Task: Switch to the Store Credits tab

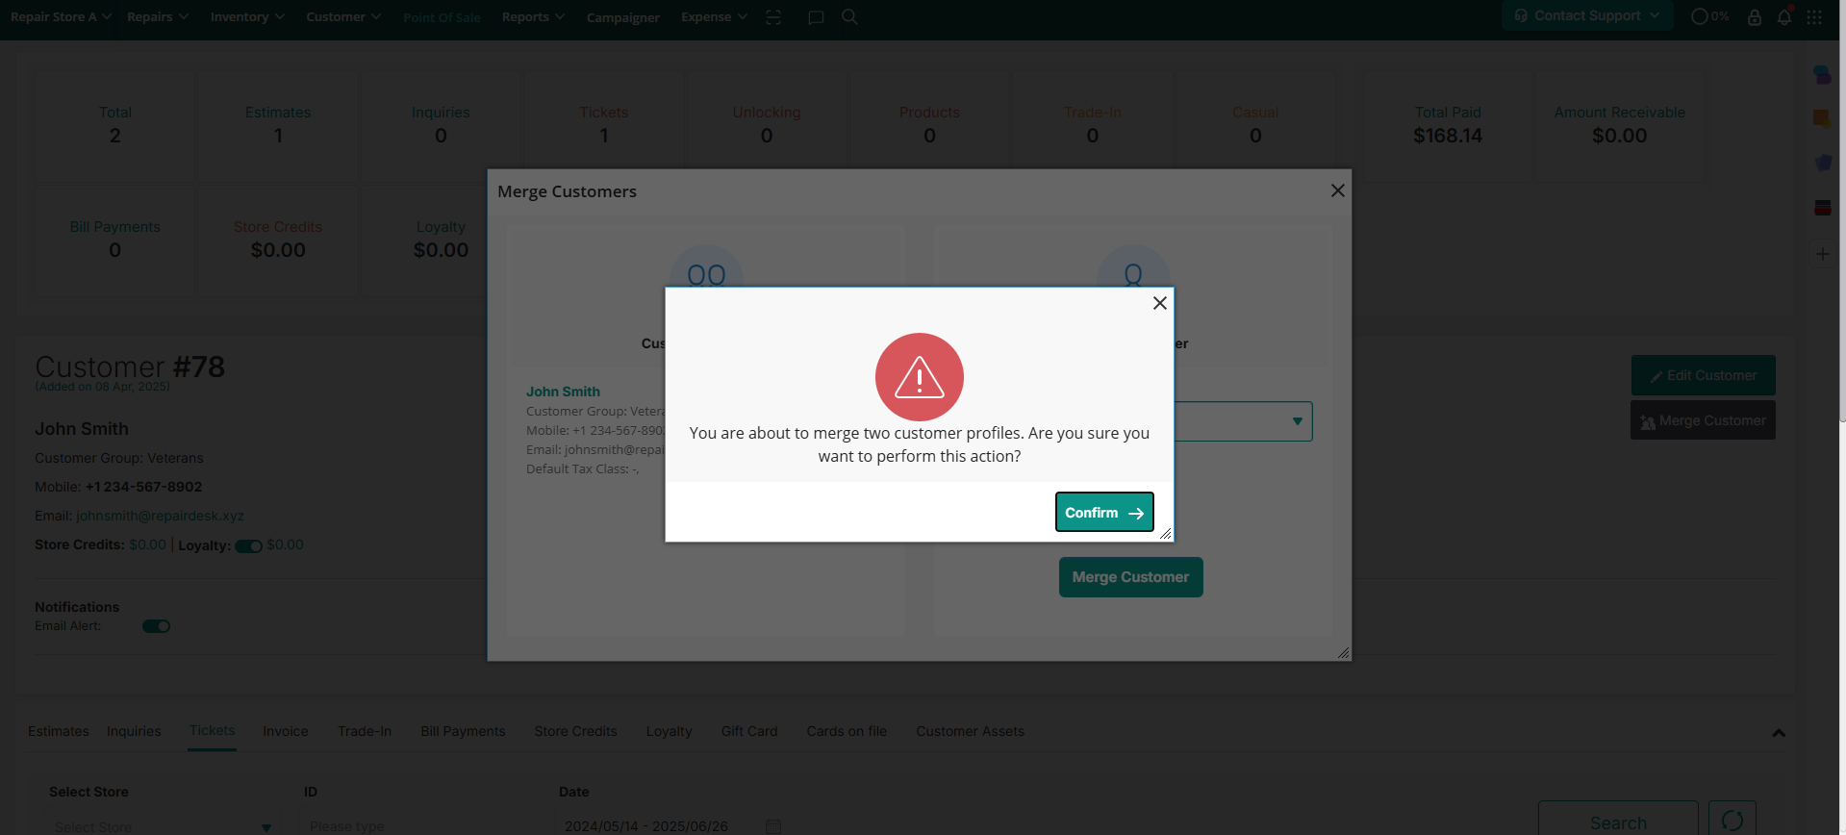Action: pyautogui.click(x=575, y=731)
